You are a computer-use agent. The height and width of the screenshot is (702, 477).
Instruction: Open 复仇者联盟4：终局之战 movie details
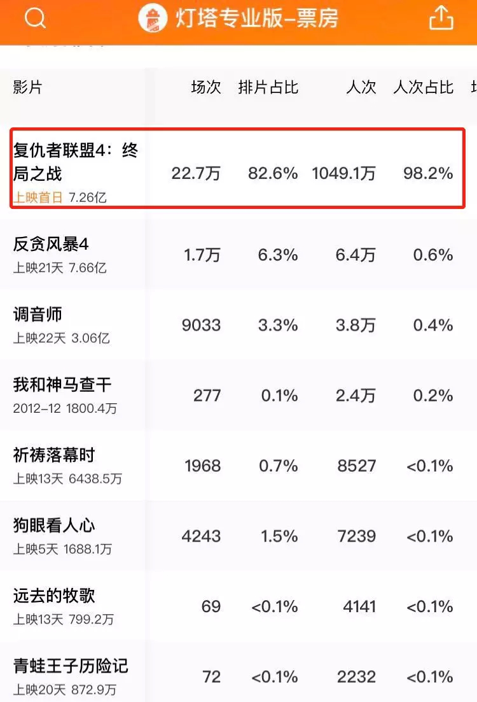pos(75,162)
